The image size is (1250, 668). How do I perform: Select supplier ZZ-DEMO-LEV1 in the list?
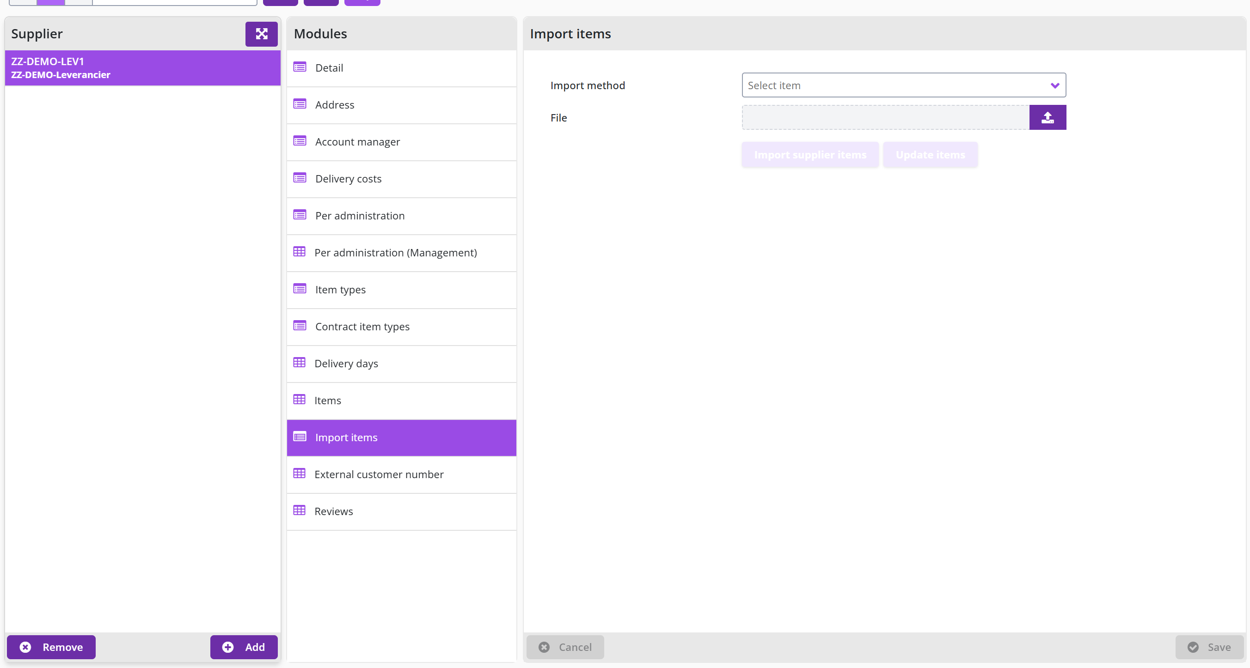point(143,68)
